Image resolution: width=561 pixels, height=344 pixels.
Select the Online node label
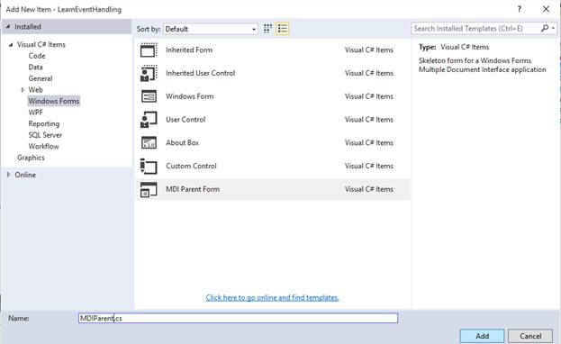pyautogui.click(x=25, y=175)
